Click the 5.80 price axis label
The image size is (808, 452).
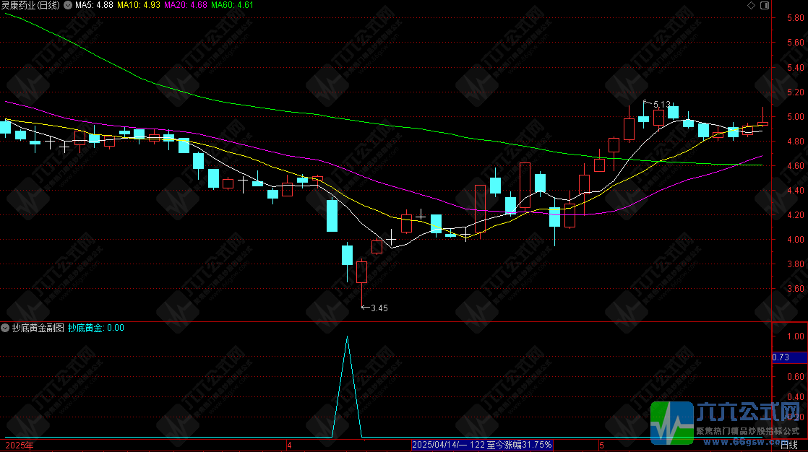click(x=795, y=18)
